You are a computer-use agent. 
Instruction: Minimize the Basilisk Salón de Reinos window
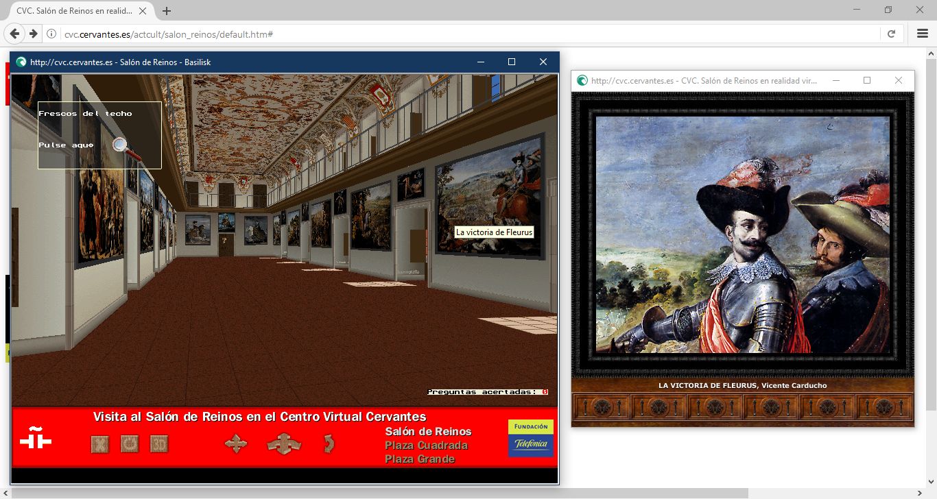(479, 62)
